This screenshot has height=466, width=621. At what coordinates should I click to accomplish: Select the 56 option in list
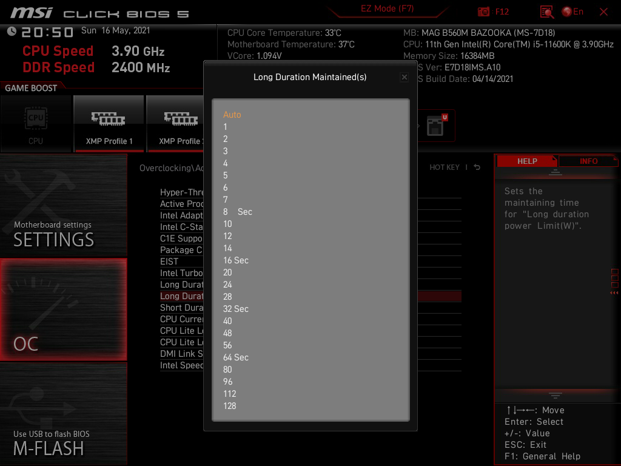pyautogui.click(x=227, y=345)
